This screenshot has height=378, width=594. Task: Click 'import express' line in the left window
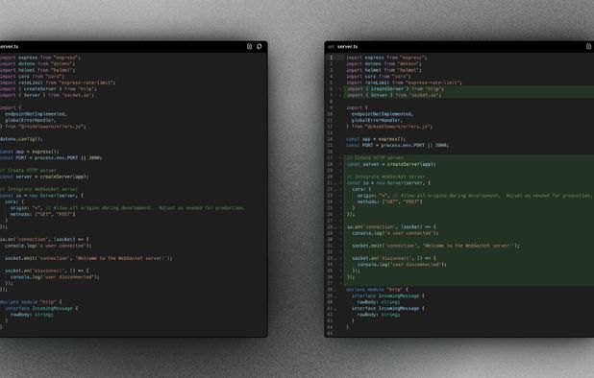click(40, 58)
